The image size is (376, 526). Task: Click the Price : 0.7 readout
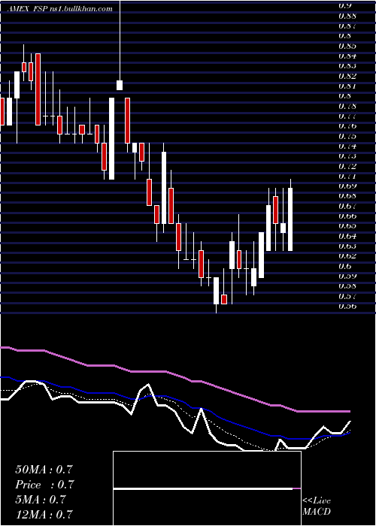[x=44, y=485]
